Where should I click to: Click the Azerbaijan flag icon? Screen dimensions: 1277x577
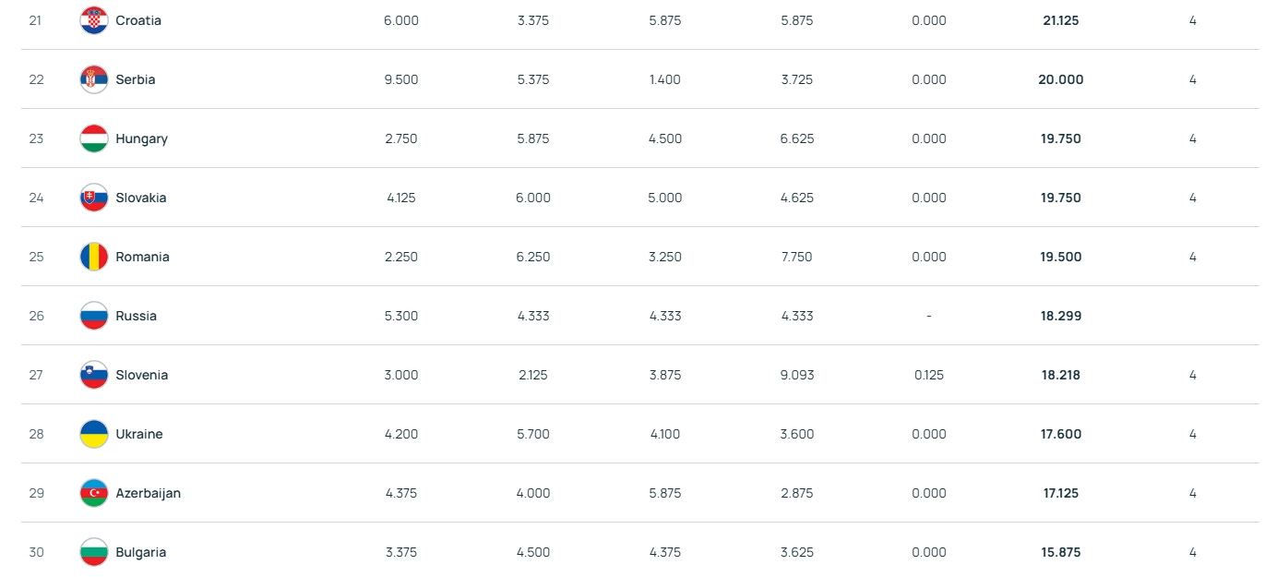[94, 493]
